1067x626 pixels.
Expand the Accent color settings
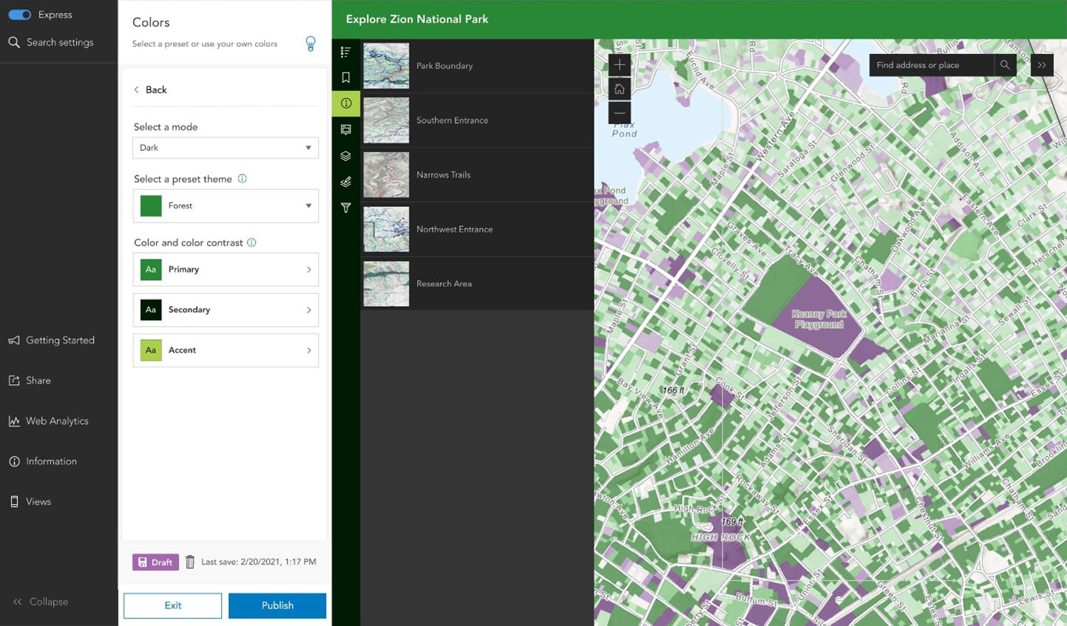pos(226,350)
